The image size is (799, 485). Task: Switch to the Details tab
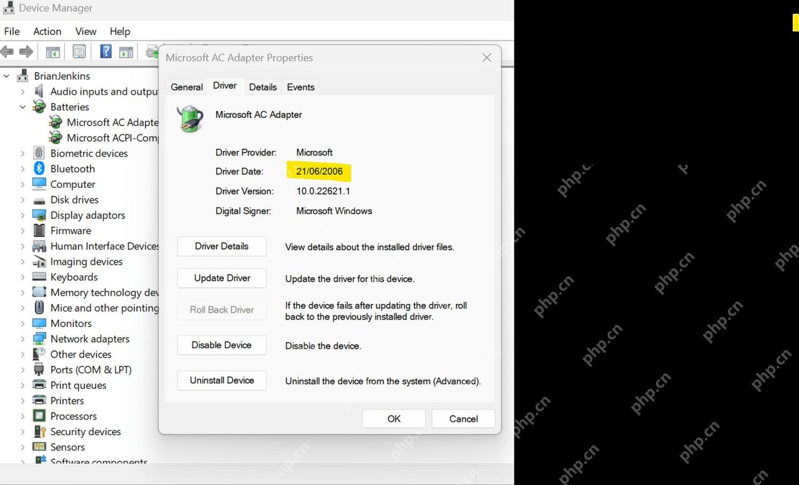tap(263, 87)
